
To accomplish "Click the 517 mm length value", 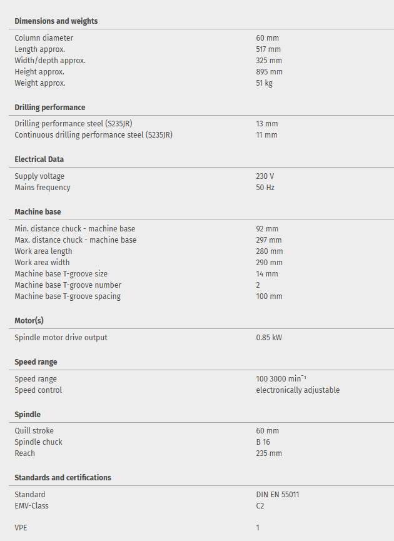I will point(268,49).
